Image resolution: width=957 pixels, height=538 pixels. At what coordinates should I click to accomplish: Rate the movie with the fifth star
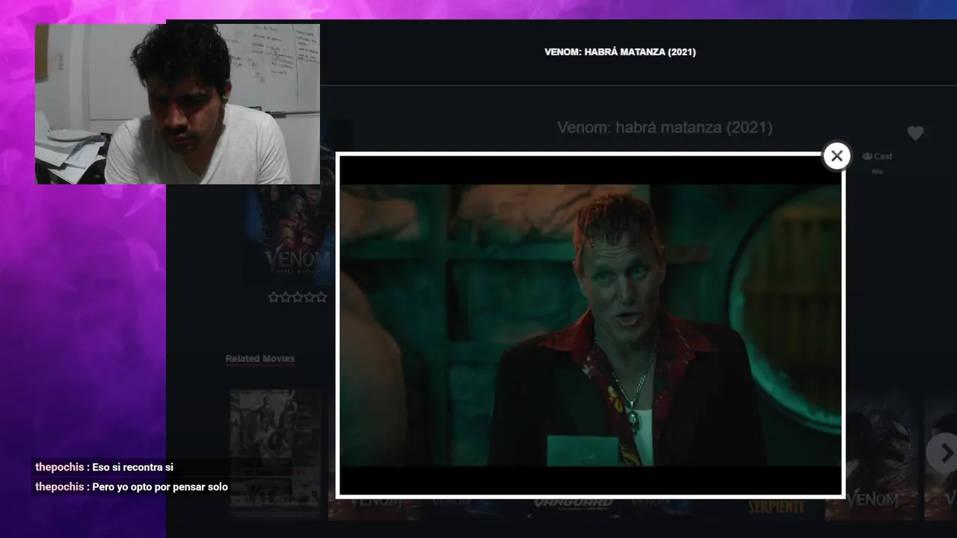click(321, 297)
